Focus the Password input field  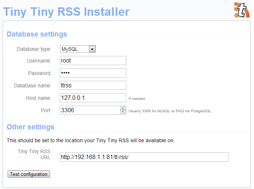coord(93,73)
